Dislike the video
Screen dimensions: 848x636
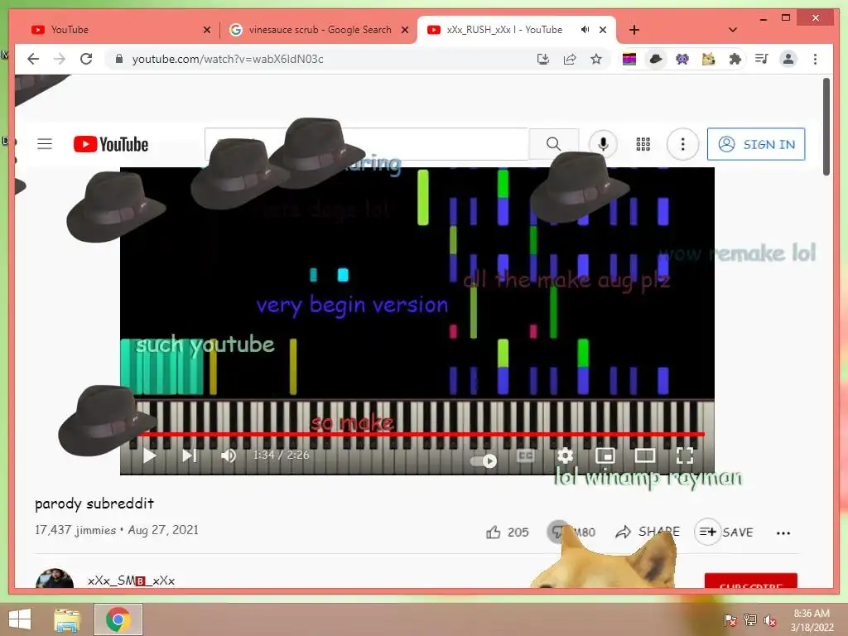pyautogui.click(x=571, y=532)
